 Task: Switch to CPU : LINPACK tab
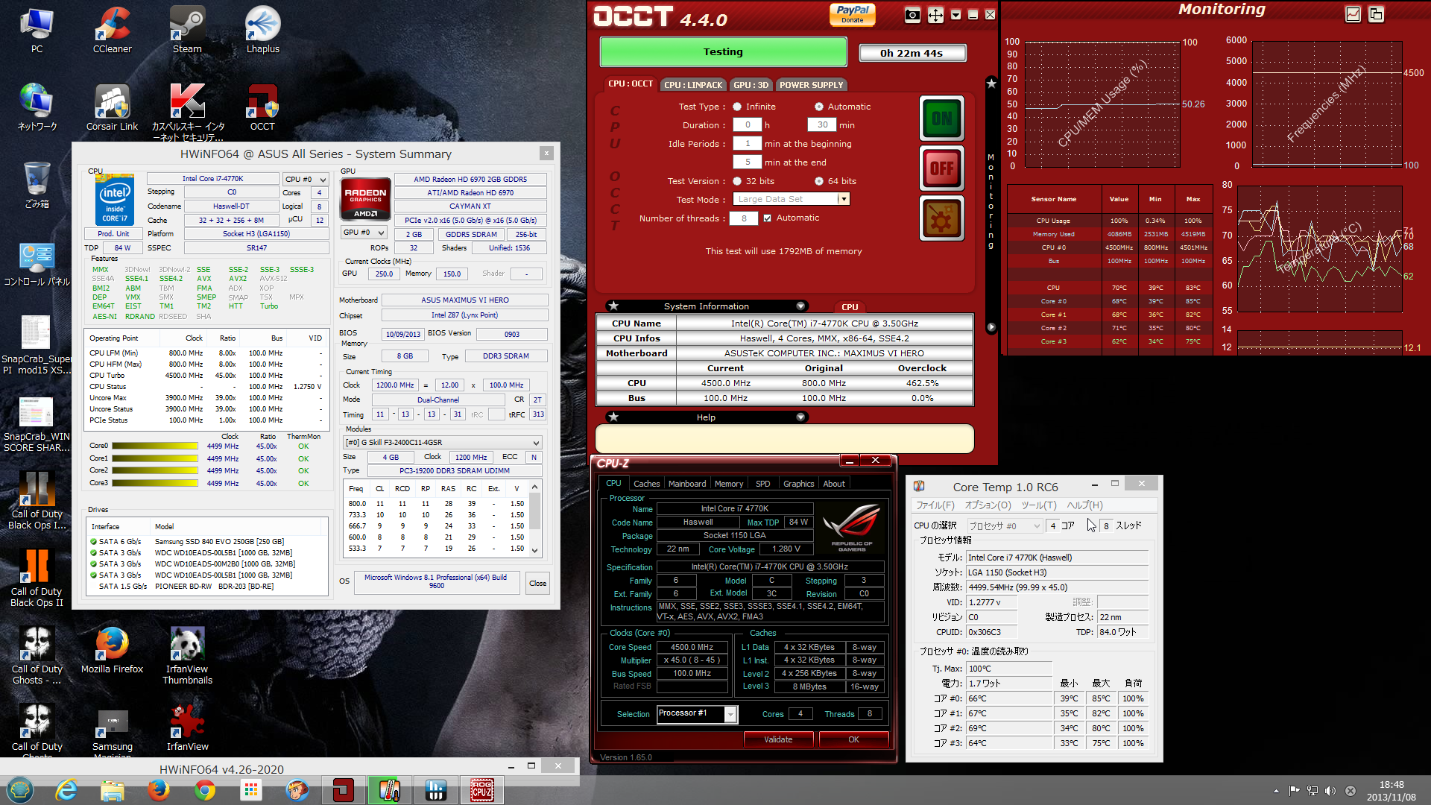pos(692,85)
